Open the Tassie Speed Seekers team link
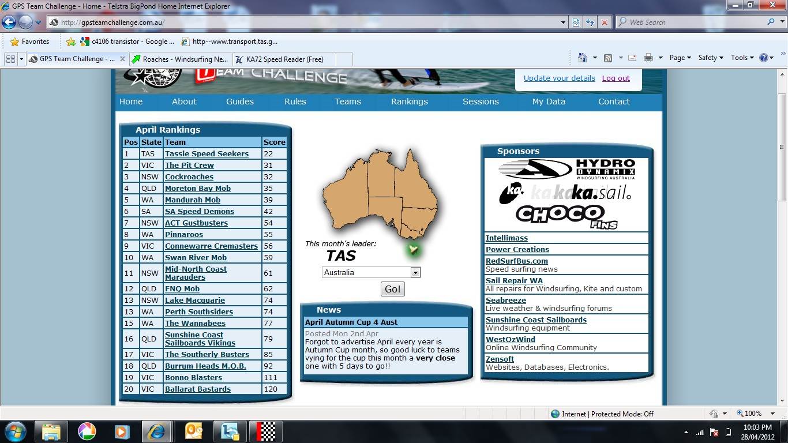This screenshot has height=443, width=788. tap(207, 154)
